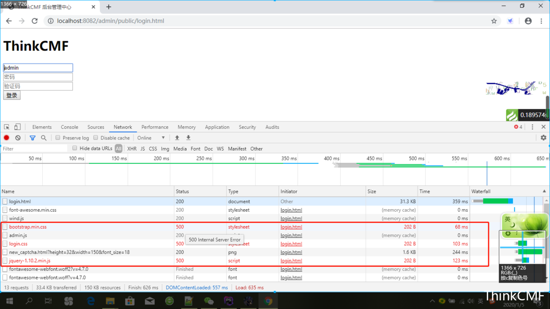Toggle the device toolbar icon in DevTools
The height and width of the screenshot is (309, 550).
17,127
